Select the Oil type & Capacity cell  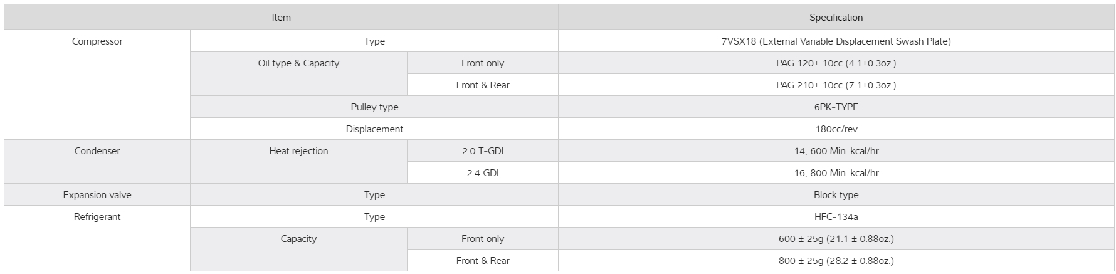[298, 63]
